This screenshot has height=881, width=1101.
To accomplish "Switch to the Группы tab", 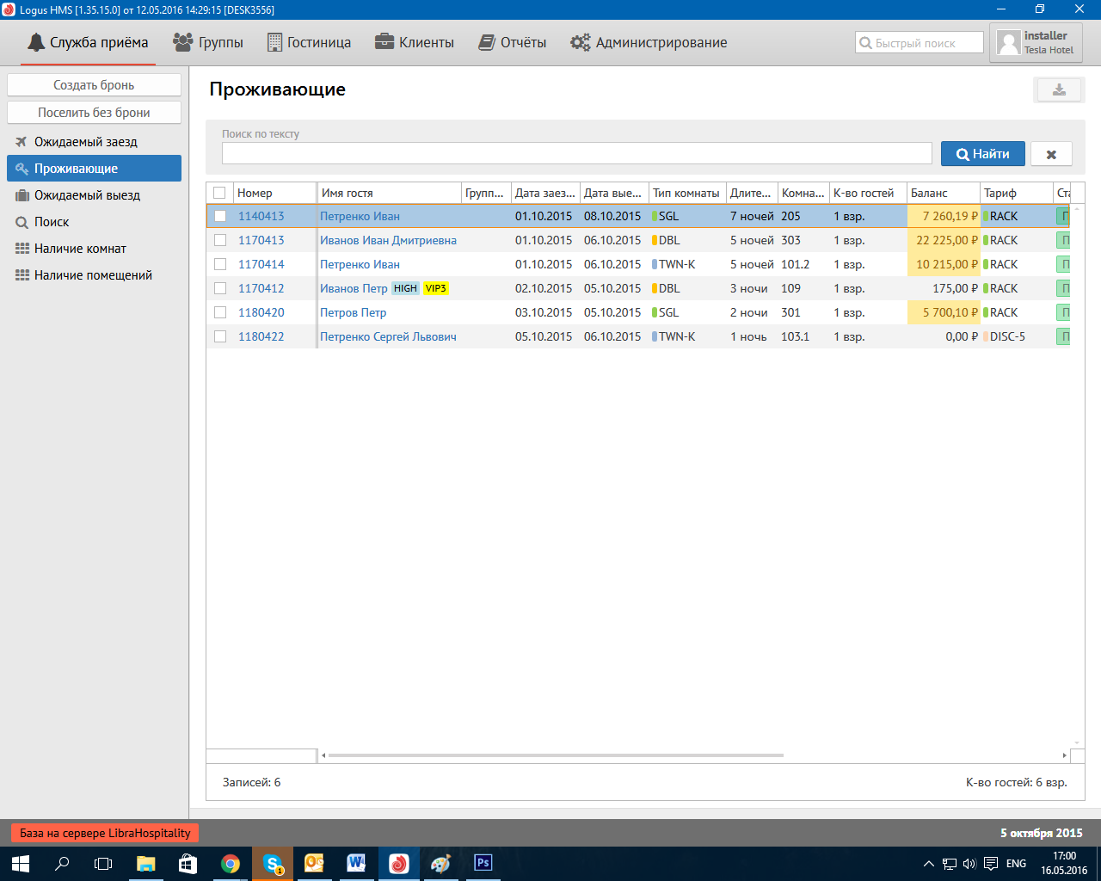I will (x=208, y=42).
